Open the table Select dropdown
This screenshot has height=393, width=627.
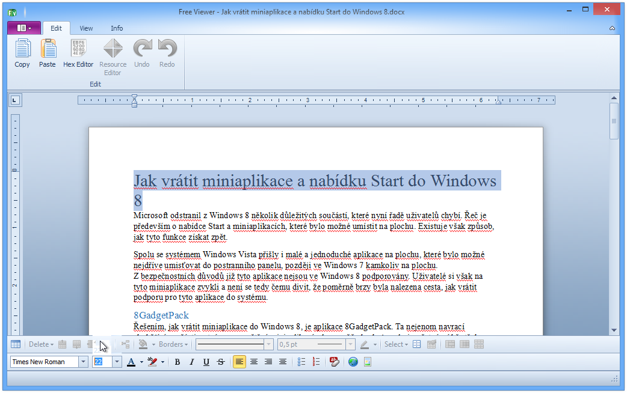(x=396, y=344)
